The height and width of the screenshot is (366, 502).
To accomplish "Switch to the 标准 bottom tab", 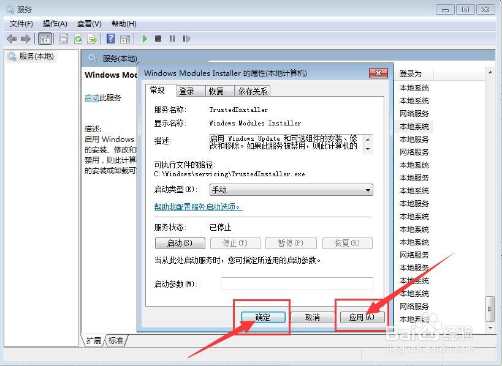I will pyautogui.click(x=116, y=341).
